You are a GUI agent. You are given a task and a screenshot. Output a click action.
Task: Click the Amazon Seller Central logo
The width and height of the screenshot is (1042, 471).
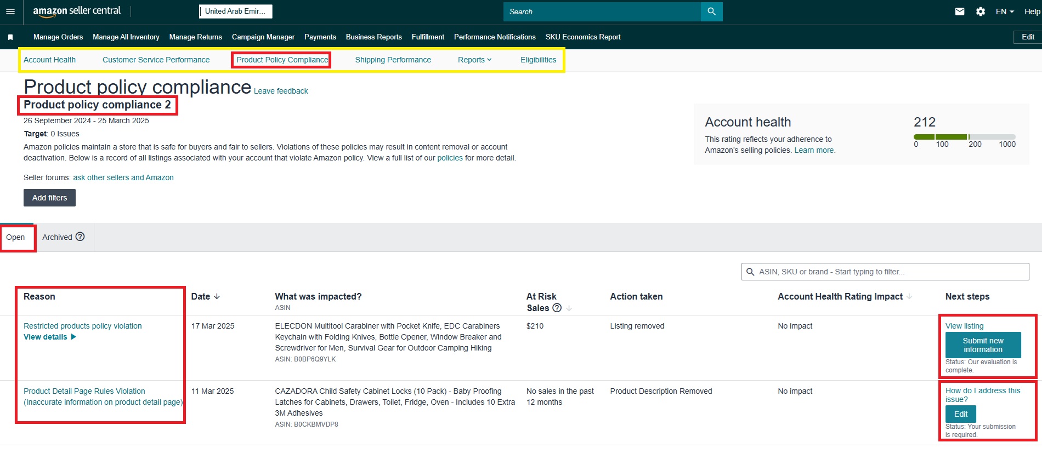(77, 12)
